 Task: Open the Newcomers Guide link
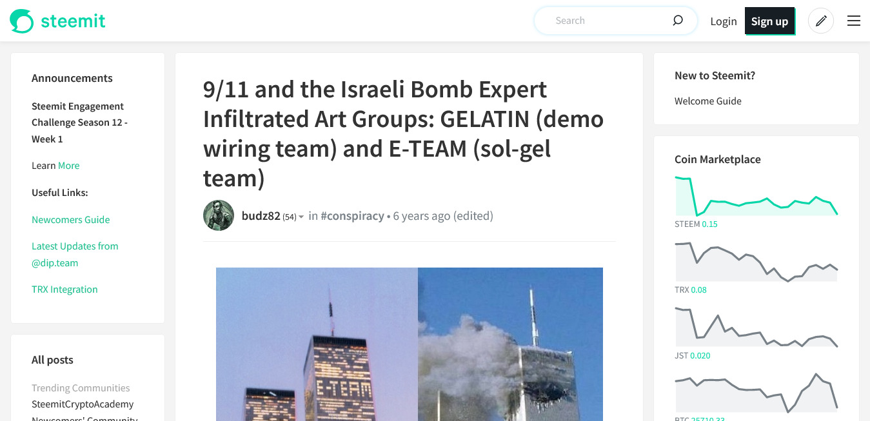tap(71, 220)
